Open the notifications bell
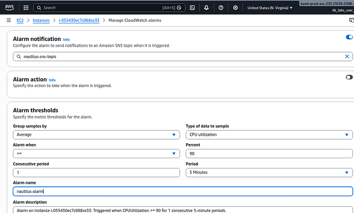This screenshot has height=213, width=354. [x=206, y=8]
